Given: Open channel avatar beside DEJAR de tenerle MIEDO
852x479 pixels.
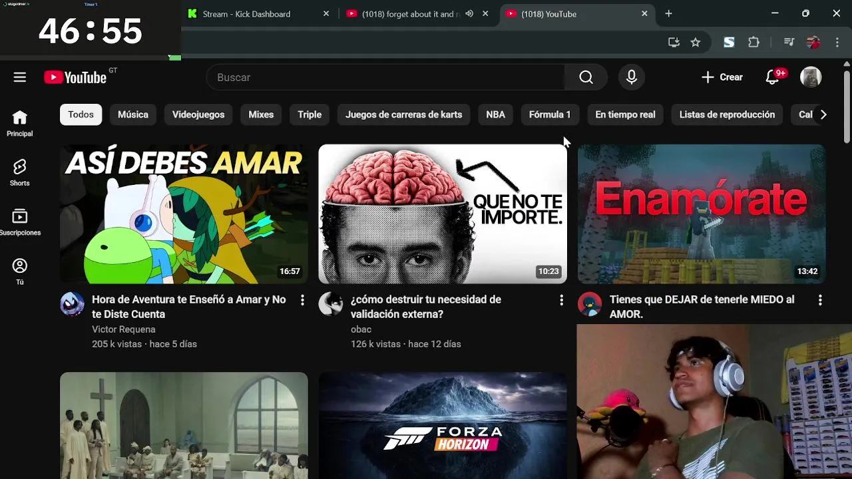Looking at the screenshot, I should click(x=590, y=304).
